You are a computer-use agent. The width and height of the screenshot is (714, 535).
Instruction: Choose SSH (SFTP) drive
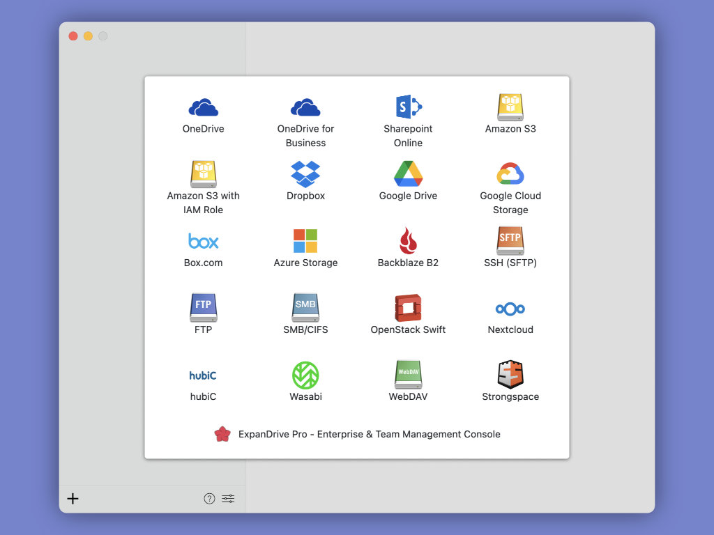click(x=510, y=241)
